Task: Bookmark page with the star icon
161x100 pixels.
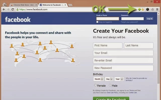Action: click(x=143, y=9)
